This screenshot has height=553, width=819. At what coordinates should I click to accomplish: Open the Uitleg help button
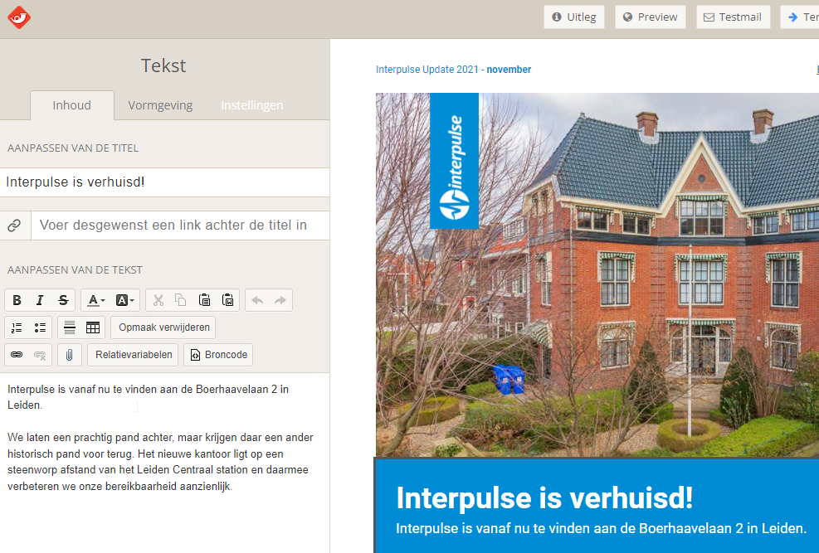click(x=574, y=17)
